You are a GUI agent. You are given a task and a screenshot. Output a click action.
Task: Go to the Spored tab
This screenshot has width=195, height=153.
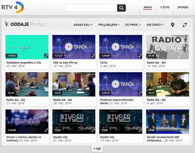183,7
